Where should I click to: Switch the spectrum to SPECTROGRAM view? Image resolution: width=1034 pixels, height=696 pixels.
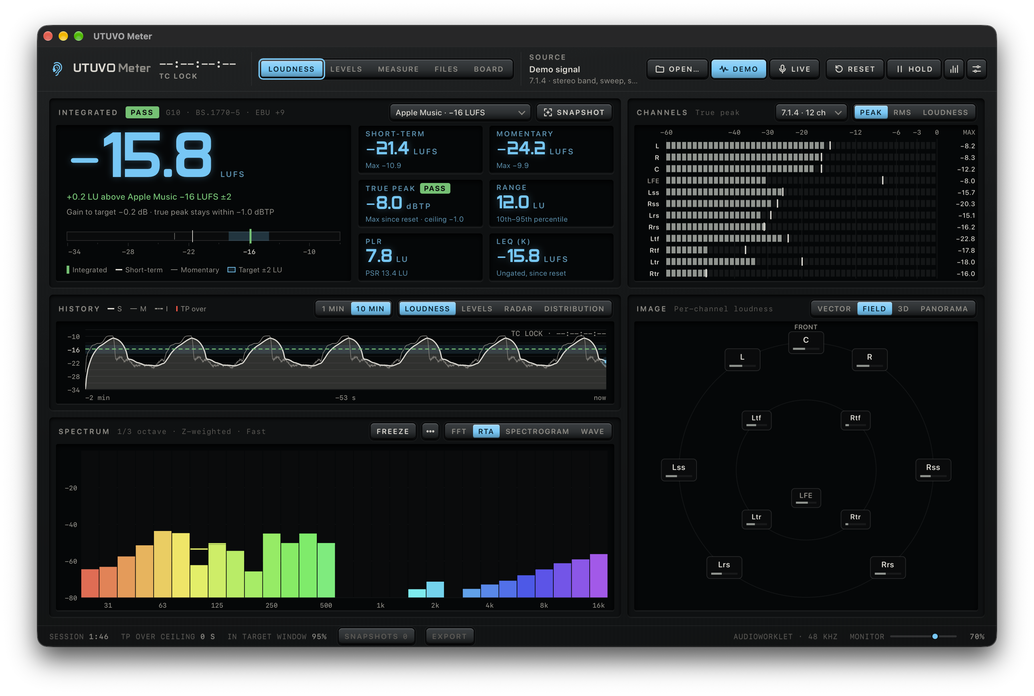pyautogui.click(x=537, y=431)
